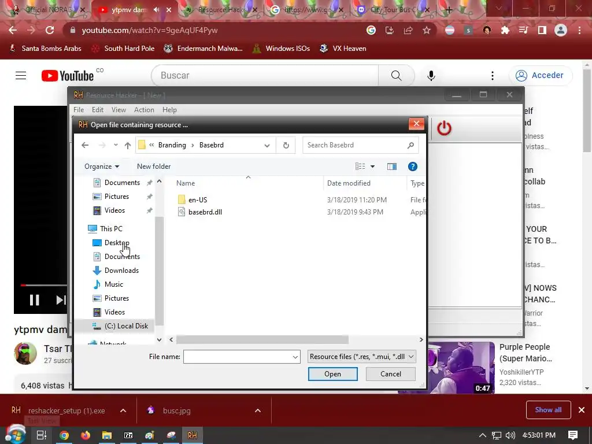Click the red power icon in Resource Hacker
This screenshot has width=592, height=444.
(x=444, y=128)
